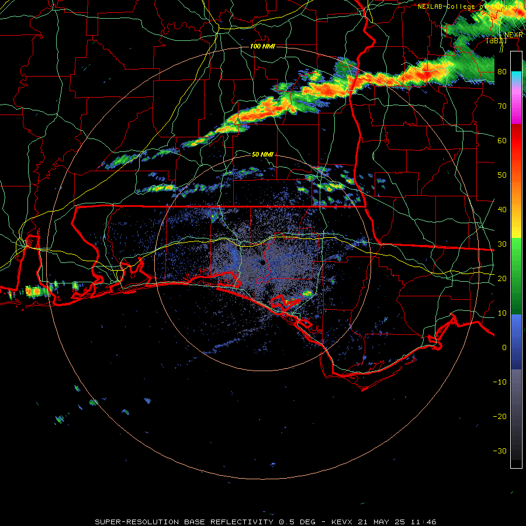Select the green segment of the color bar
The height and width of the screenshot is (526, 526).
click(516, 276)
